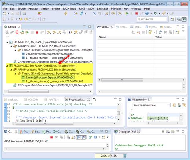Collapse the highlighted FRDM-KL25Z_Eth_FLASH_OpenSDA (1) launch node

pos(7,66)
